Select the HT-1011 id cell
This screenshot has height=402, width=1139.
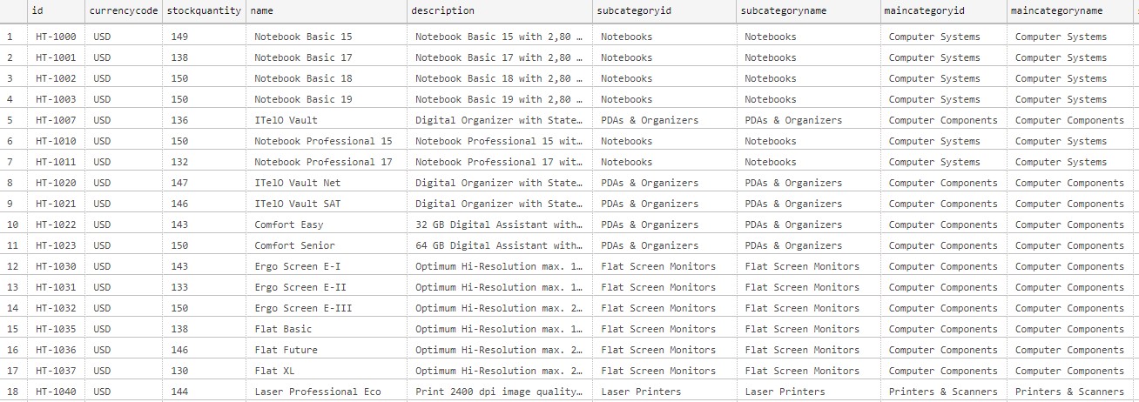coord(56,162)
